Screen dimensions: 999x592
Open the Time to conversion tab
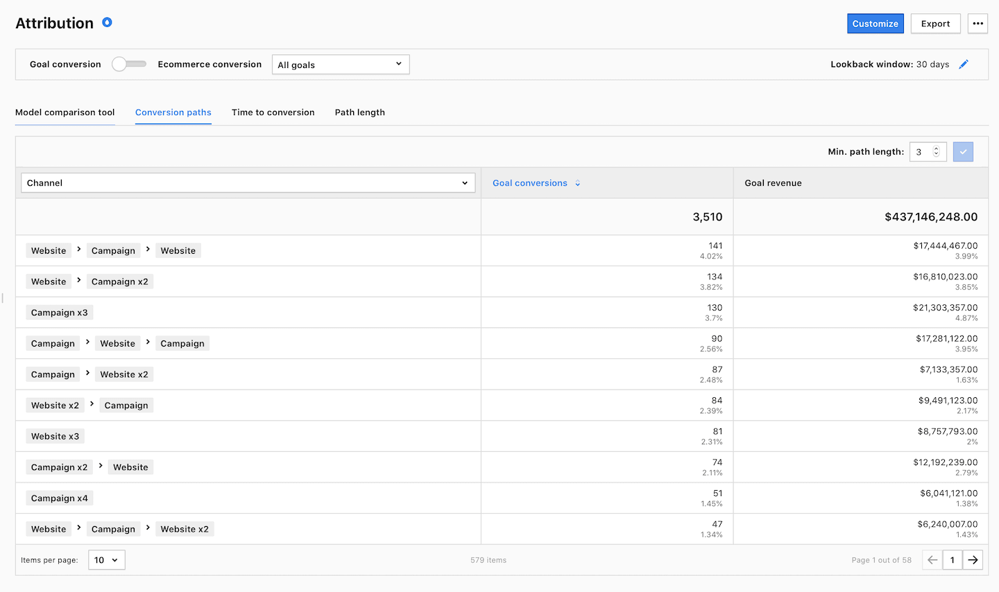pyautogui.click(x=273, y=112)
